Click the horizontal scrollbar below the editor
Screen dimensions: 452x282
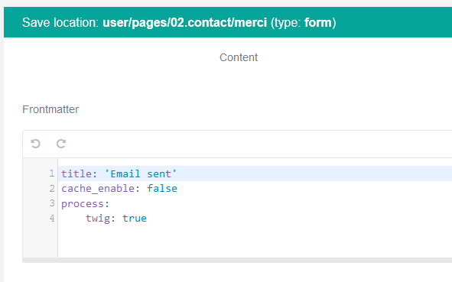[x=237, y=260]
